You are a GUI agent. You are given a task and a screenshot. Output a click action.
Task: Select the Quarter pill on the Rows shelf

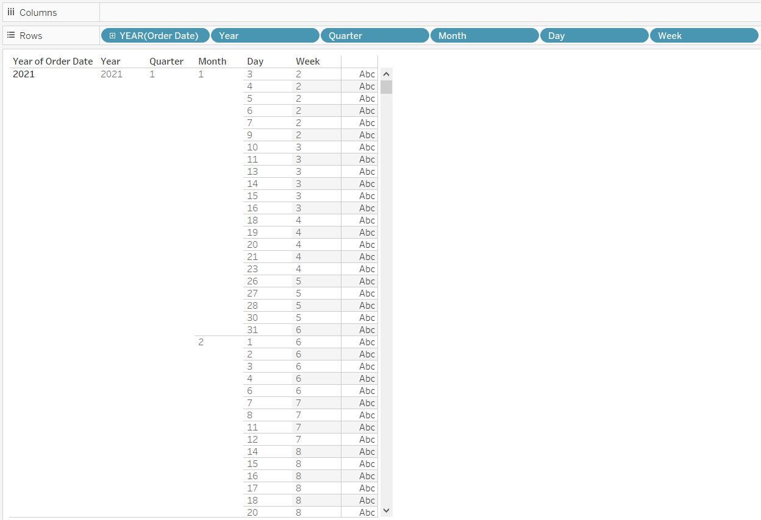374,35
